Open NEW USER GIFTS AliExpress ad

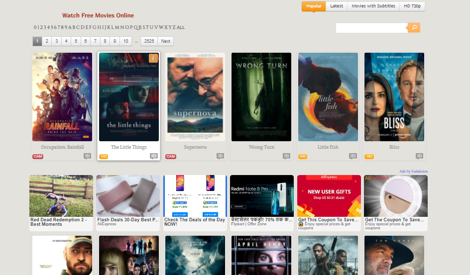329,203
